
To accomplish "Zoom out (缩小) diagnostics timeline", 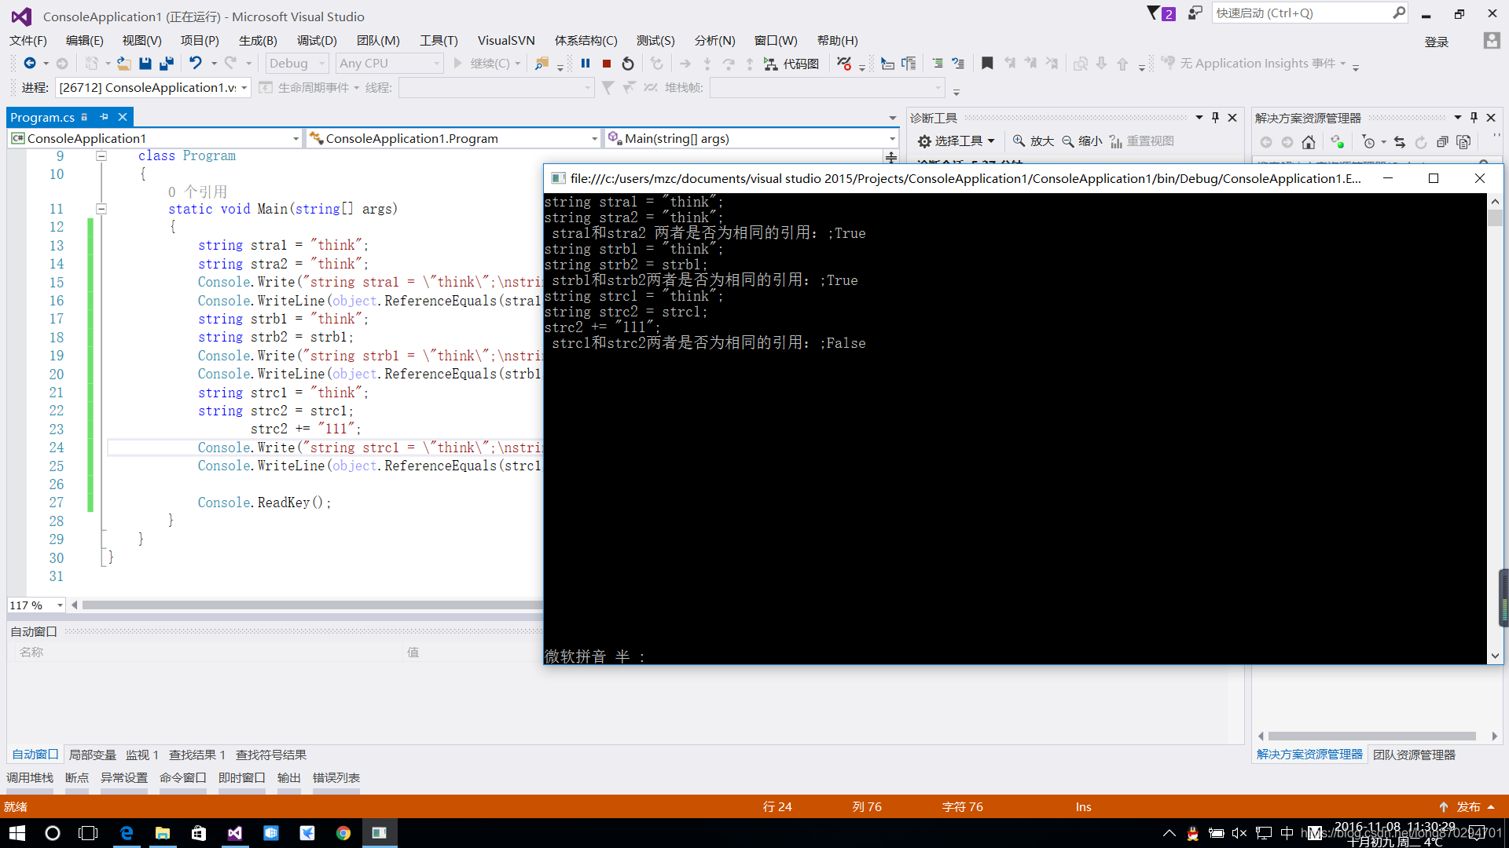I will 1082,141.
